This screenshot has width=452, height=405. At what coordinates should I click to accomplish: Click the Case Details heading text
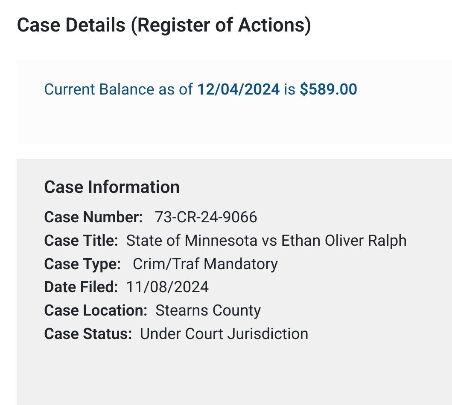(x=71, y=26)
